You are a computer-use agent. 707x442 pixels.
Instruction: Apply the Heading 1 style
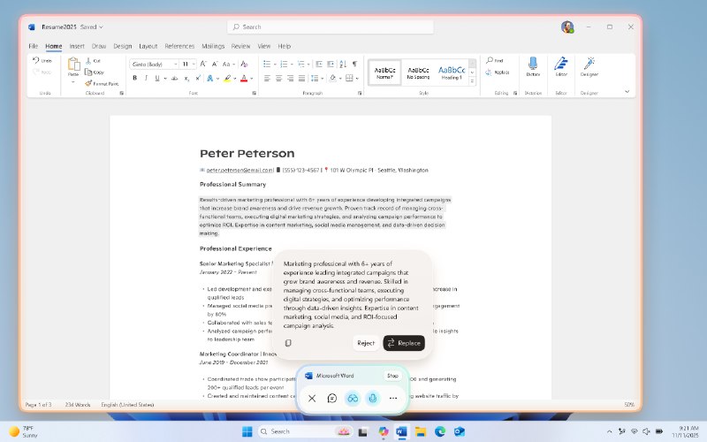coord(452,72)
